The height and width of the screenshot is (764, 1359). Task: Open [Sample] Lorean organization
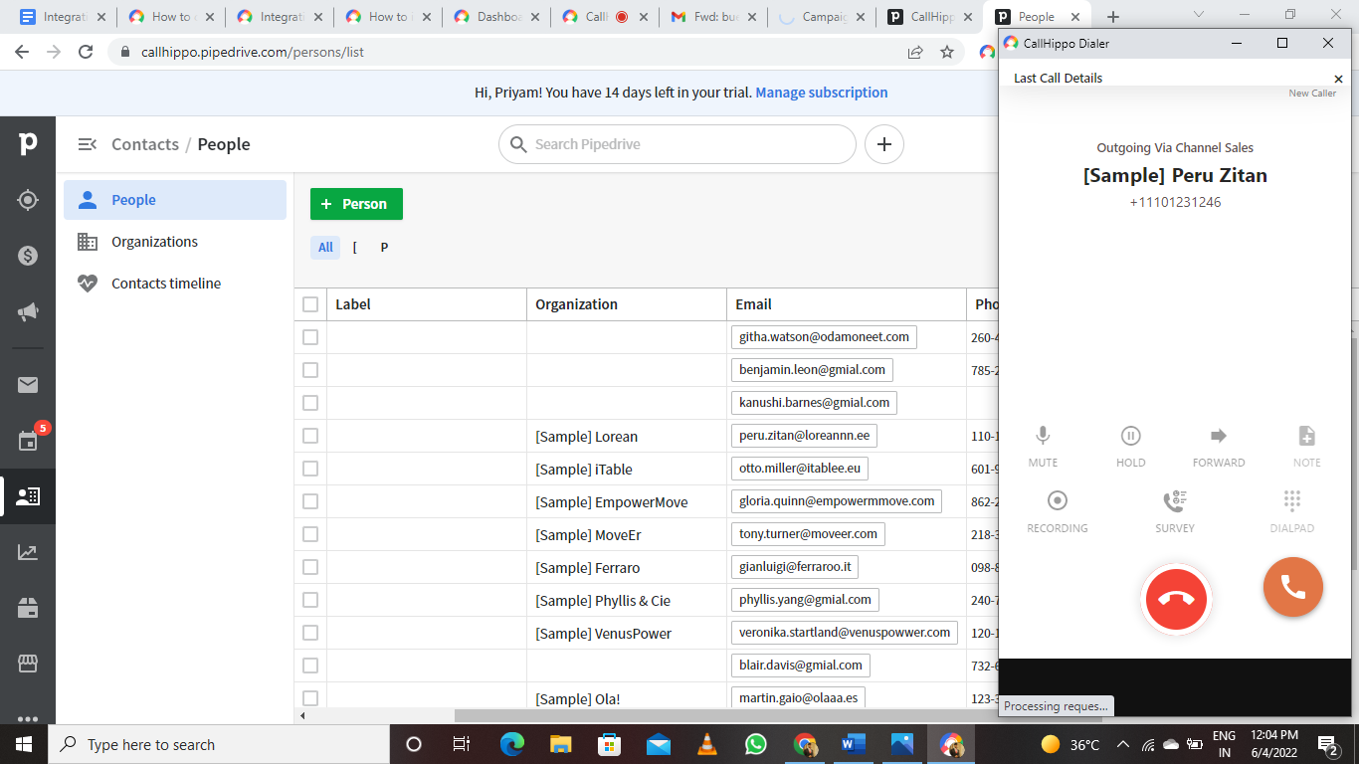(586, 437)
